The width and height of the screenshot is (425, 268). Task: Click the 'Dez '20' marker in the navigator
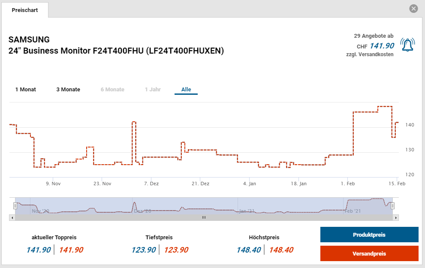(x=142, y=211)
